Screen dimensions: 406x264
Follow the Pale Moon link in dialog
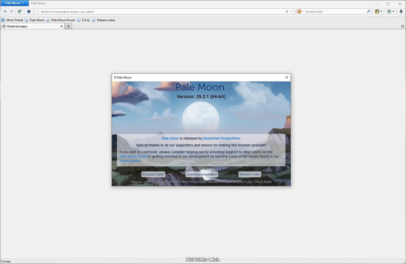(x=170, y=138)
